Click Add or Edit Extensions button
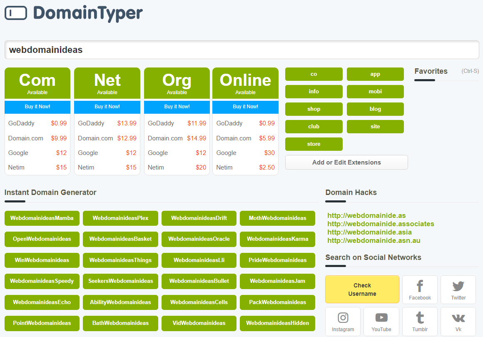 click(346, 162)
